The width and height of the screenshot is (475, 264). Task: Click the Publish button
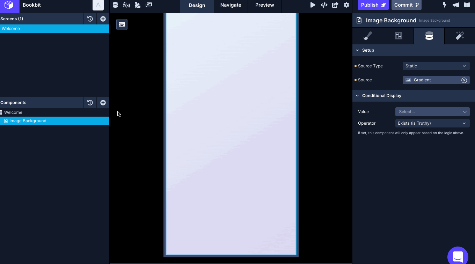point(373,5)
